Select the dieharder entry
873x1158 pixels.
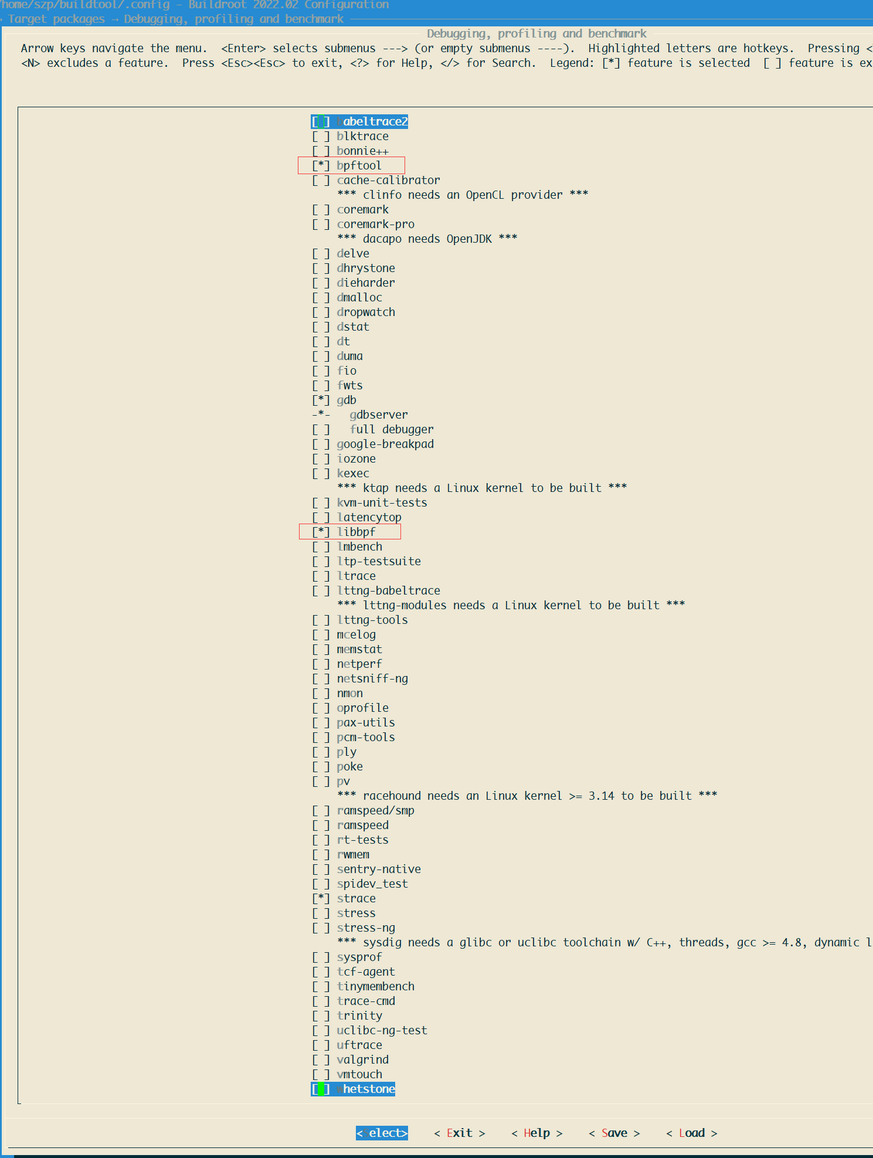tap(354, 283)
